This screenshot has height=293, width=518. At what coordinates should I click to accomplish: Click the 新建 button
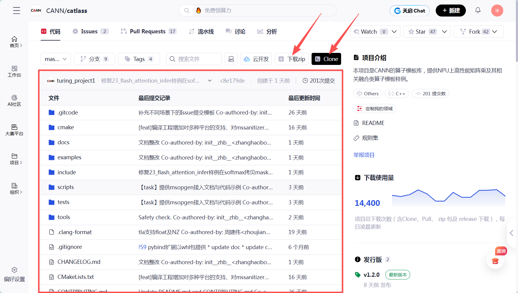click(451, 11)
